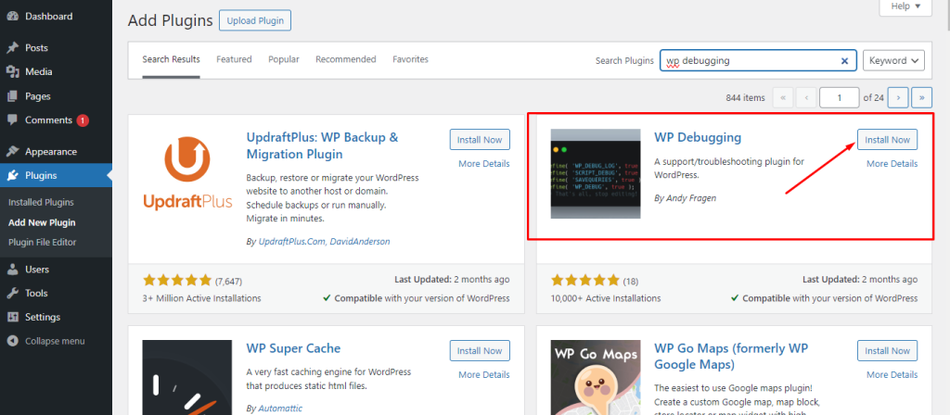950x415 pixels.
Task: Click the Pages icon in sidebar
Action: point(12,96)
